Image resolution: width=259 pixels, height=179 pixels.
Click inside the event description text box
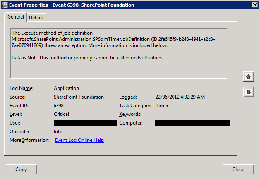[119, 54]
